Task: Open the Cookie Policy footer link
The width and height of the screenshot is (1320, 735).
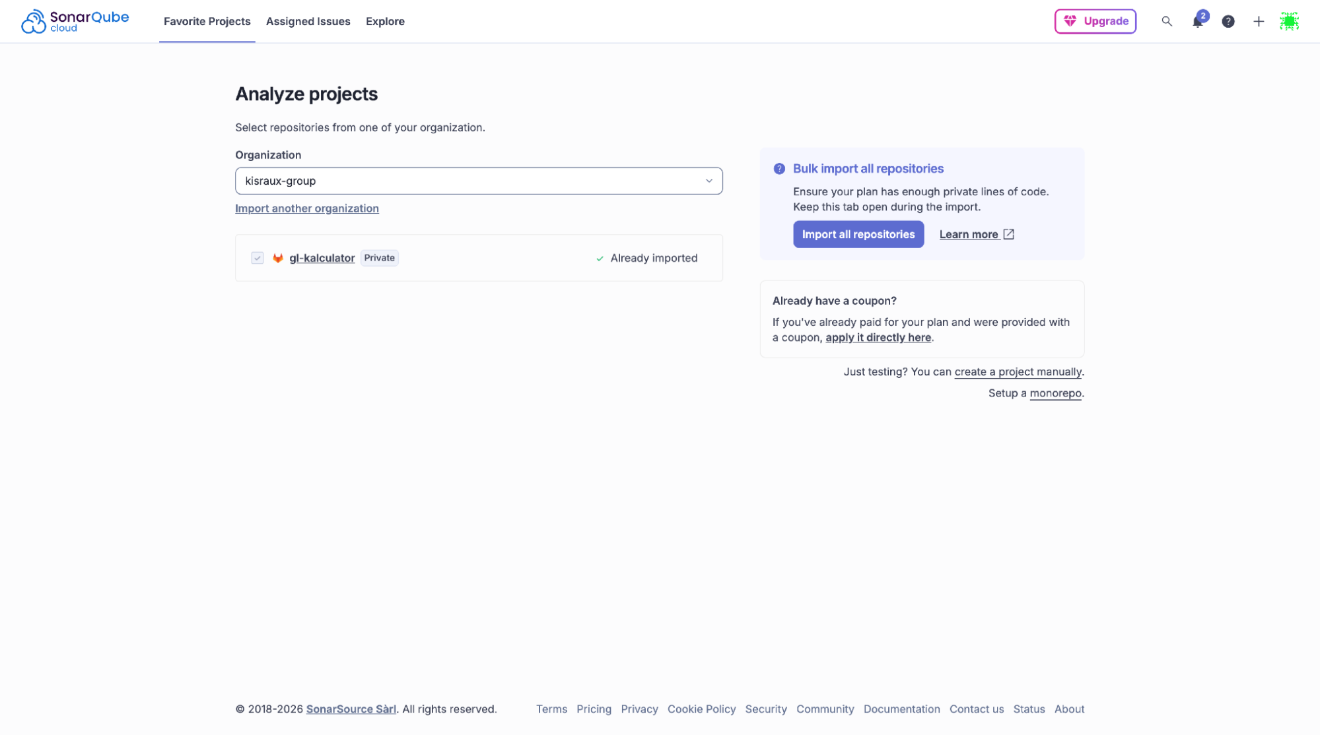Action: click(x=701, y=709)
